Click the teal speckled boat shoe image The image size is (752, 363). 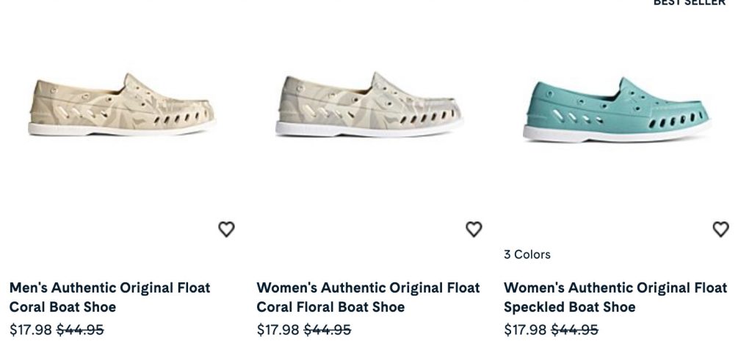coord(617,109)
